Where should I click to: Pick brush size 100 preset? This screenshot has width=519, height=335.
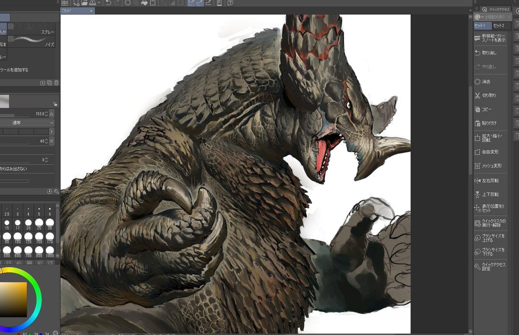tap(18, 238)
